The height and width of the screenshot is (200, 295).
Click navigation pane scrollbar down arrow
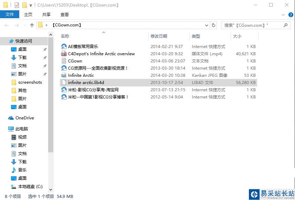pos(51,189)
